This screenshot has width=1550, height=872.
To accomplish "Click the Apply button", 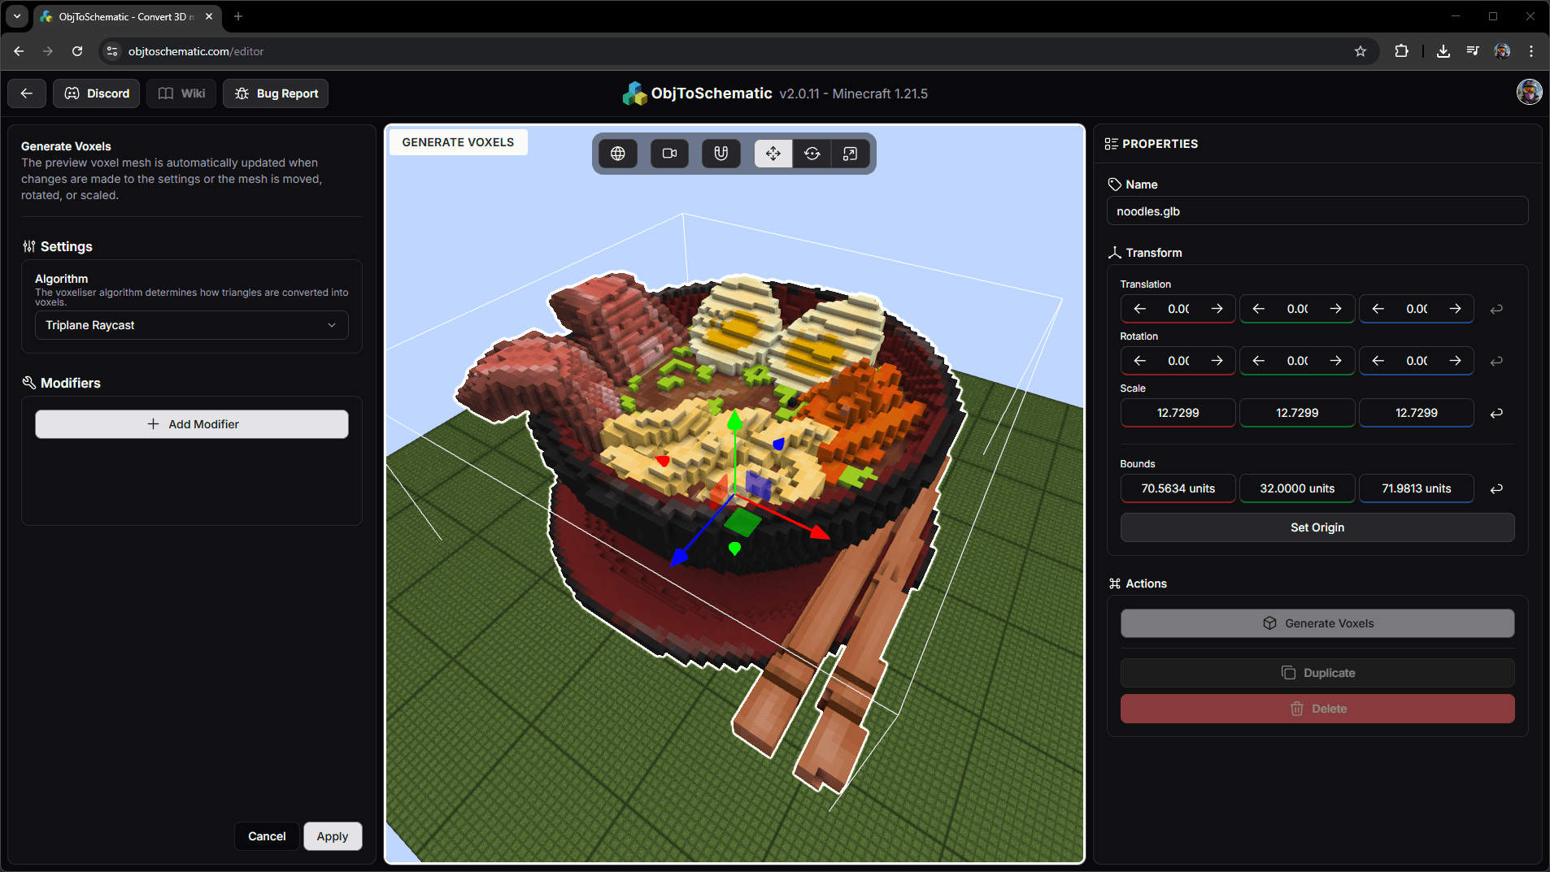I will click(332, 836).
